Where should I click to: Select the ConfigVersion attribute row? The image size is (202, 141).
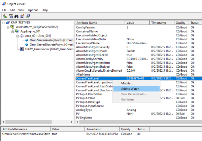coord(139,27)
